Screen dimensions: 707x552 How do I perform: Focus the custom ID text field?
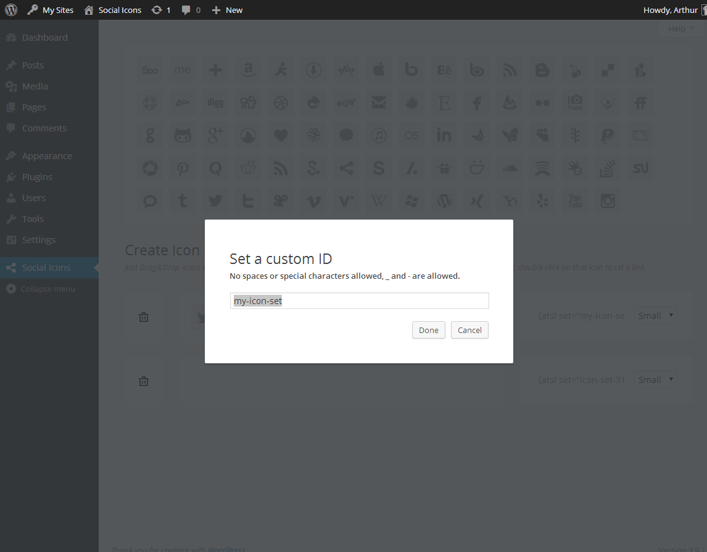[x=360, y=300]
